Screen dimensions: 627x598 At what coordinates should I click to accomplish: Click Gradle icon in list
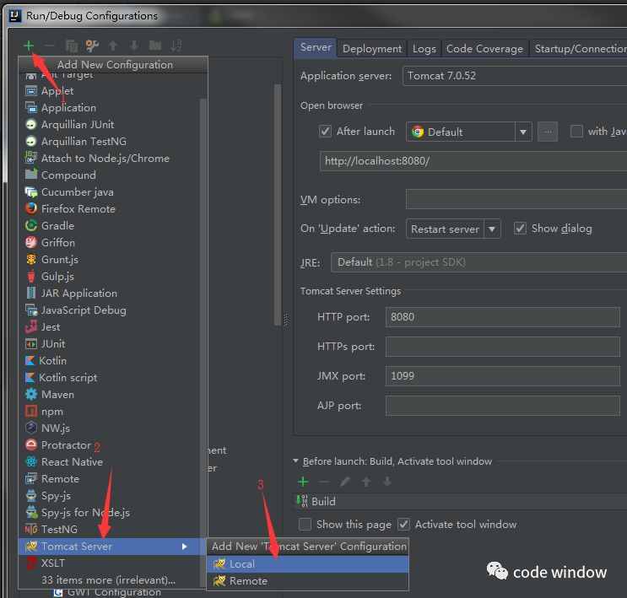coord(30,226)
